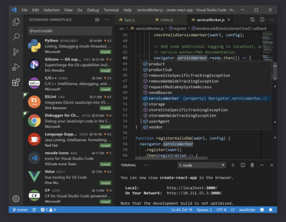Install the Debugger for Chrome extension

(105, 127)
